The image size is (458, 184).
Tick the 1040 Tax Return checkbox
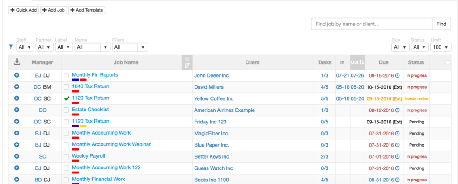pos(67,87)
